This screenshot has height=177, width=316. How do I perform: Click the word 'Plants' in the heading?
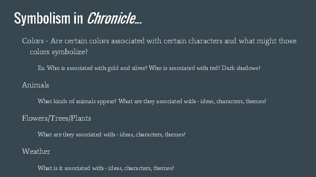[x=81, y=118]
